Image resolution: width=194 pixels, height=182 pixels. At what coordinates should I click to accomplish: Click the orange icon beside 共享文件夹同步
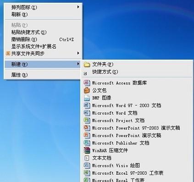(x=8, y=54)
